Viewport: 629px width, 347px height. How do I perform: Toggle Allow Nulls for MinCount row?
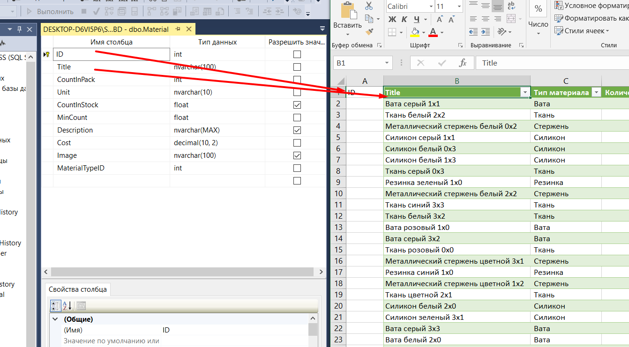[297, 118]
